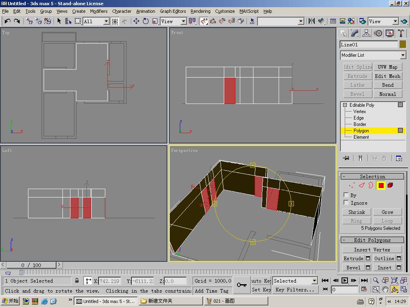Open the Render Scene icon

point(362,21)
